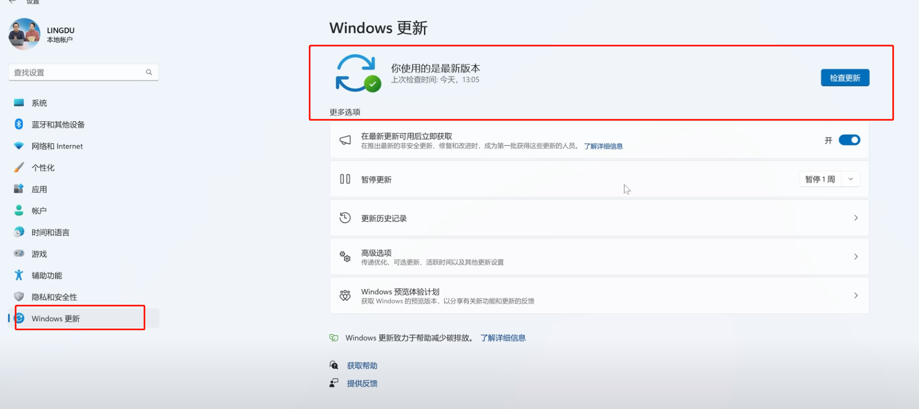Click the globe clock icon for 时间和语言
Image resolution: width=919 pixels, height=409 pixels.
19,232
